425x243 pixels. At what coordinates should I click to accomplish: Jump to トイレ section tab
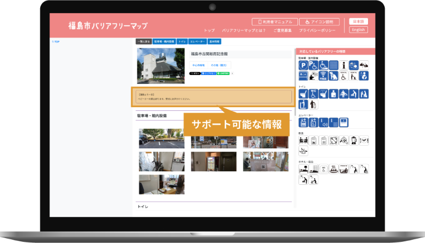coord(182,41)
